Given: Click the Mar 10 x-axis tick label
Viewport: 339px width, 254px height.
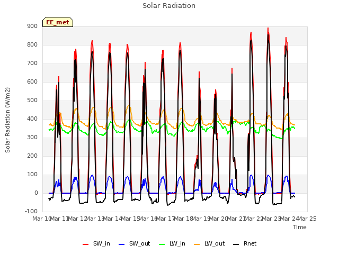Looking at the screenshot, I should point(42,219).
